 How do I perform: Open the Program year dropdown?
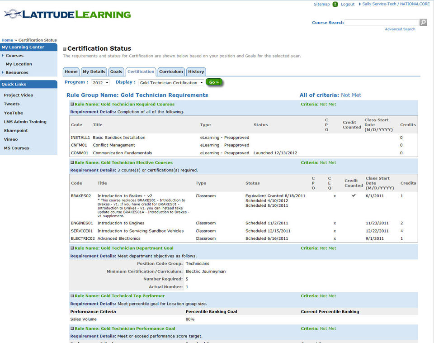click(100, 82)
